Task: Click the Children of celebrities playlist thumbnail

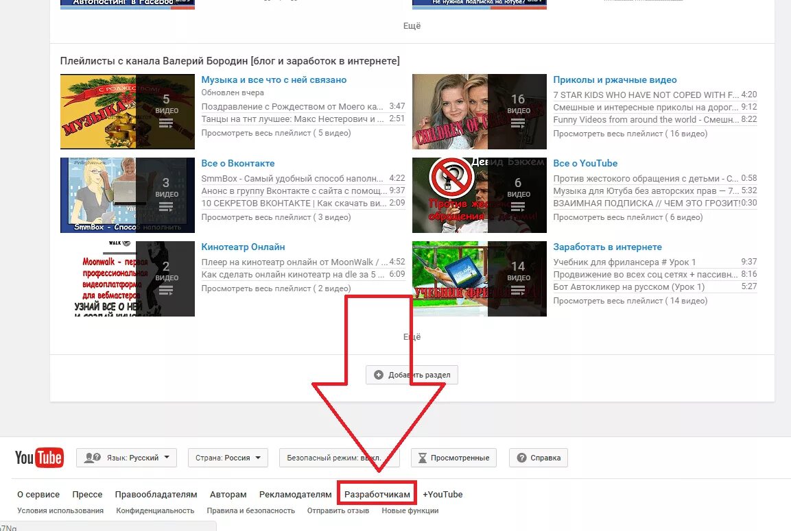Action: tap(480, 111)
